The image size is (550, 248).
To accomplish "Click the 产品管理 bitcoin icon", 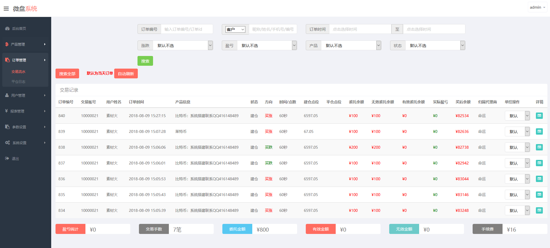I will [7, 44].
